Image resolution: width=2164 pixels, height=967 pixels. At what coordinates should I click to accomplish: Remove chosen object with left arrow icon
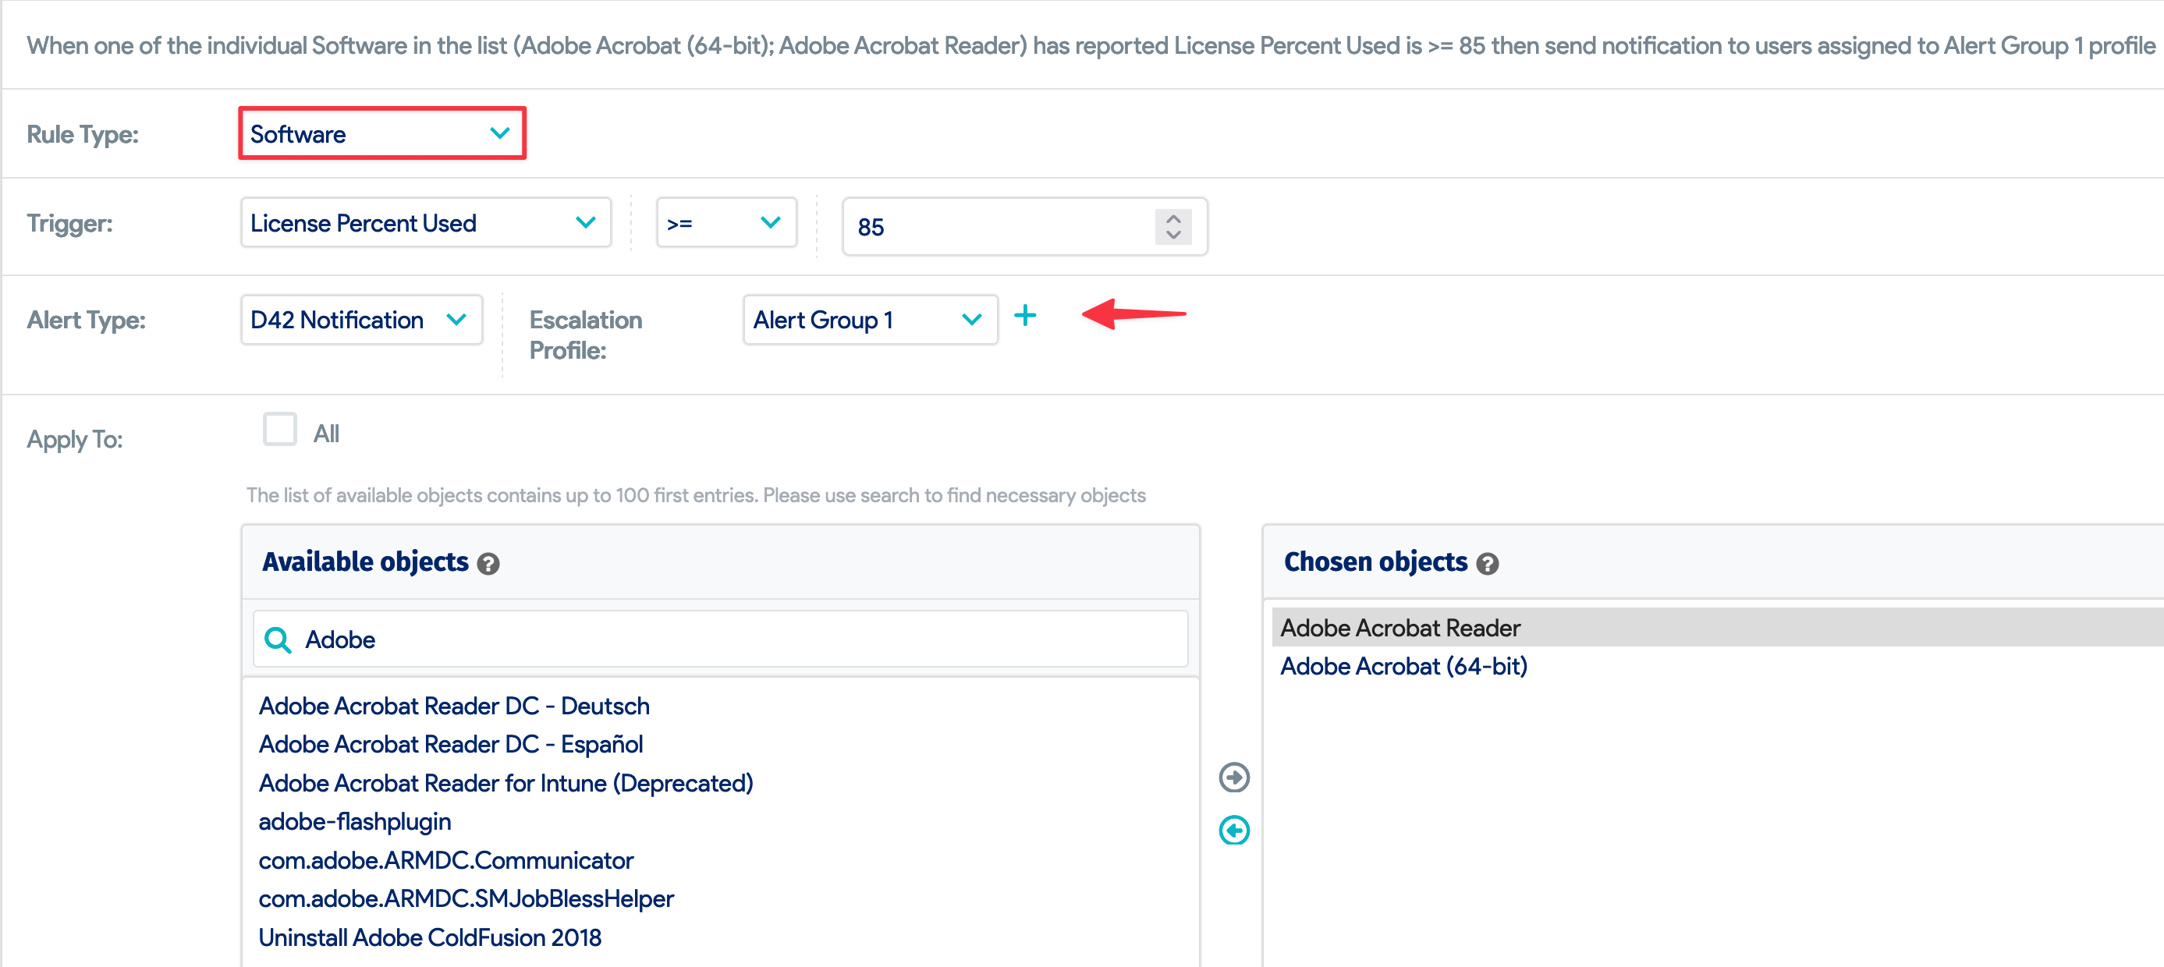(1234, 830)
